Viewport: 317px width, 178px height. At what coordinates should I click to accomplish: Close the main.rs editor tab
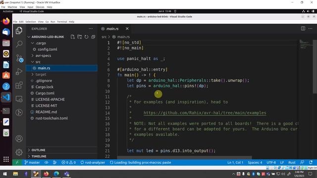click(127, 29)
